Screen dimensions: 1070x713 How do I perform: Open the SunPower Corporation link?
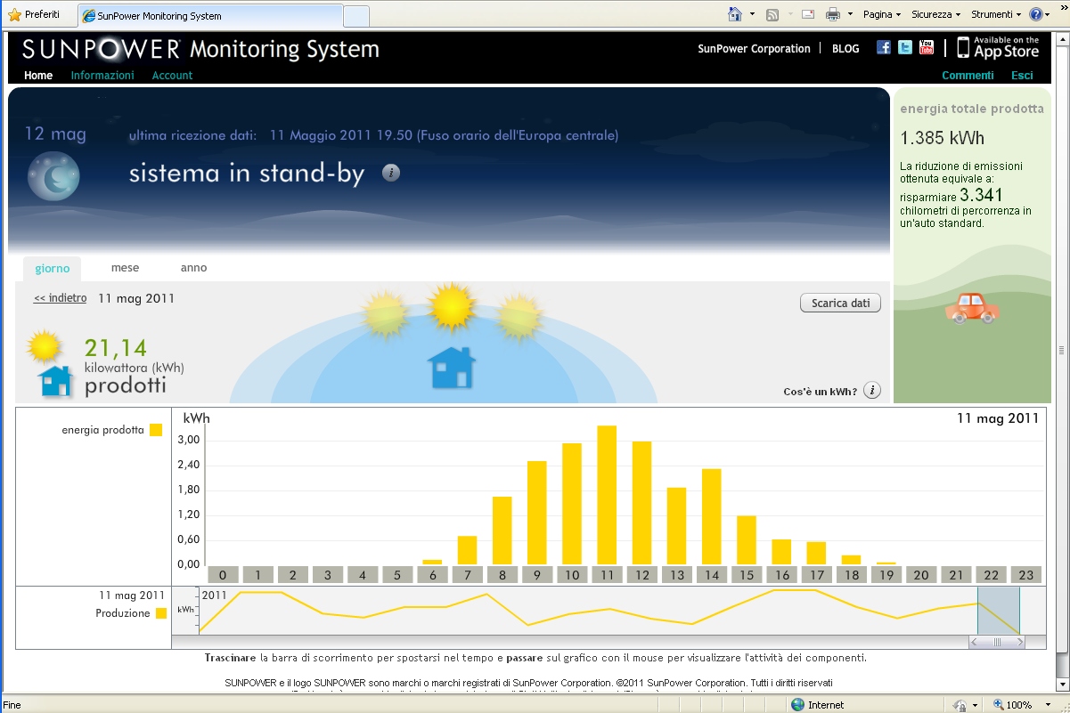tap(754, 49)
